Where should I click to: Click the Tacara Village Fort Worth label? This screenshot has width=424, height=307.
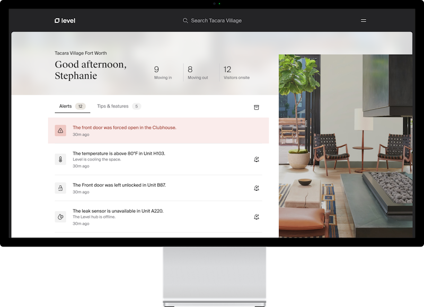pos(81,53)
